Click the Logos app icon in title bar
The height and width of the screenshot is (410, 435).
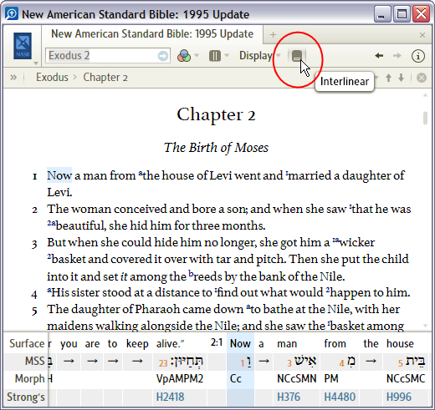[x=12, y=13]
